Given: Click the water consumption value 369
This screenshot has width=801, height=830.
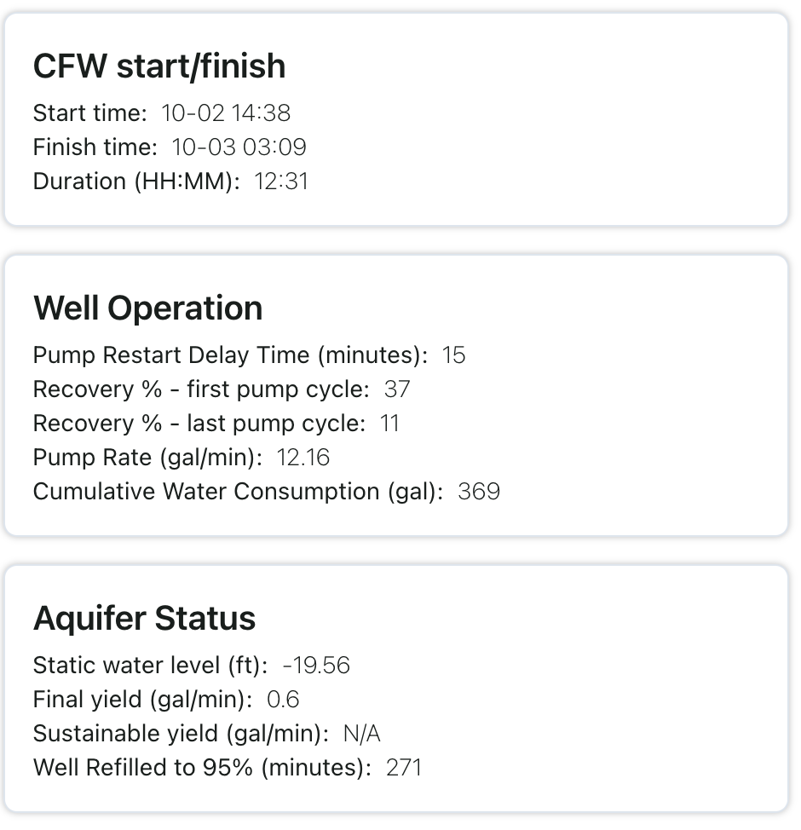Looking at the screenshot, I should coord(479,492).
